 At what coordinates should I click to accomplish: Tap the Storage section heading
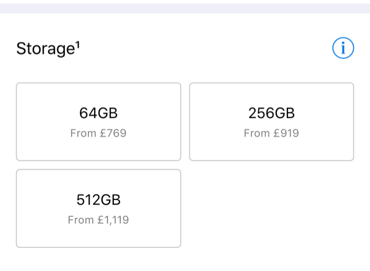(x=47, y=49)
